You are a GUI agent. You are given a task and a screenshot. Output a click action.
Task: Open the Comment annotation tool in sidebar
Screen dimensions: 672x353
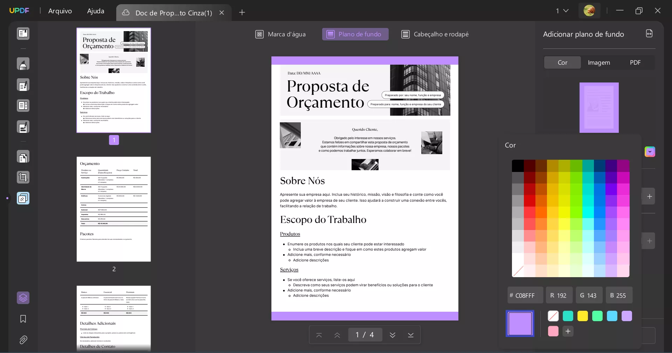tap(23, 64)
